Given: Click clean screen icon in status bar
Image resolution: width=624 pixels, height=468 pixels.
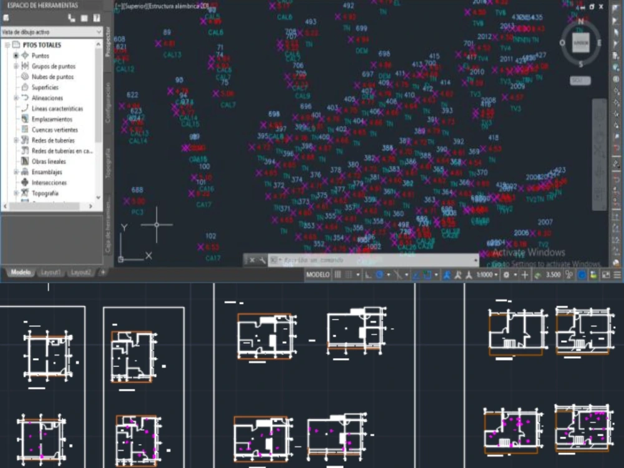Looking at the screenshot, I should pos(606,275).
